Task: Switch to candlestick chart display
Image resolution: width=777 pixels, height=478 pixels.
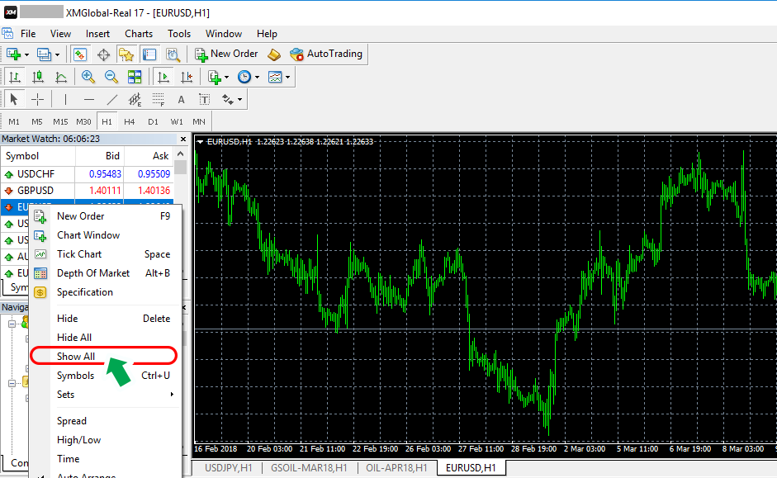Action: coord(38,77)
